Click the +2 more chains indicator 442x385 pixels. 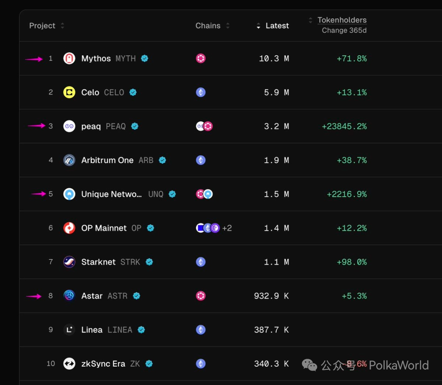tap(227, 228)
